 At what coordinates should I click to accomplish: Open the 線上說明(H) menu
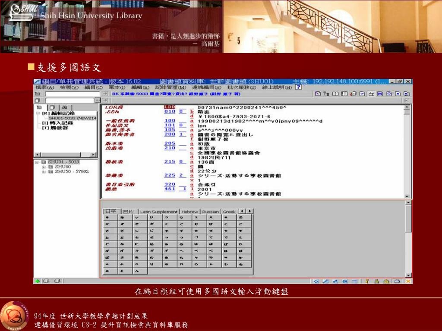point(277,87)
